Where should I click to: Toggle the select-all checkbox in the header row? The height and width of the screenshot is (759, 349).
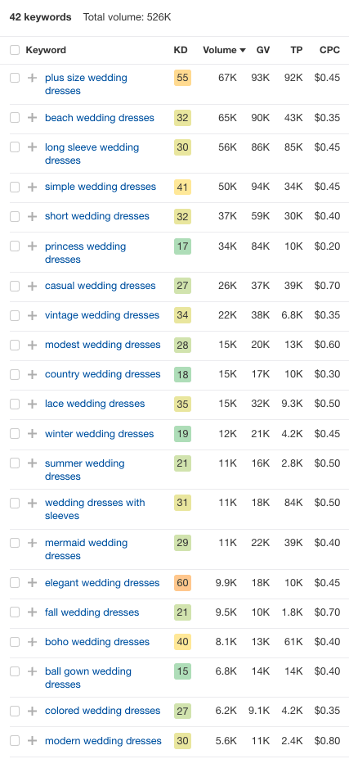[15, 50]
